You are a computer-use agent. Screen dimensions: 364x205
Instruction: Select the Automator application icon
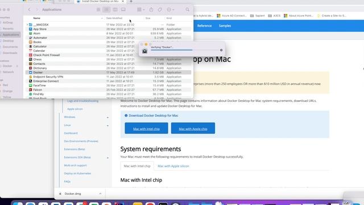(x=30, y=38)
